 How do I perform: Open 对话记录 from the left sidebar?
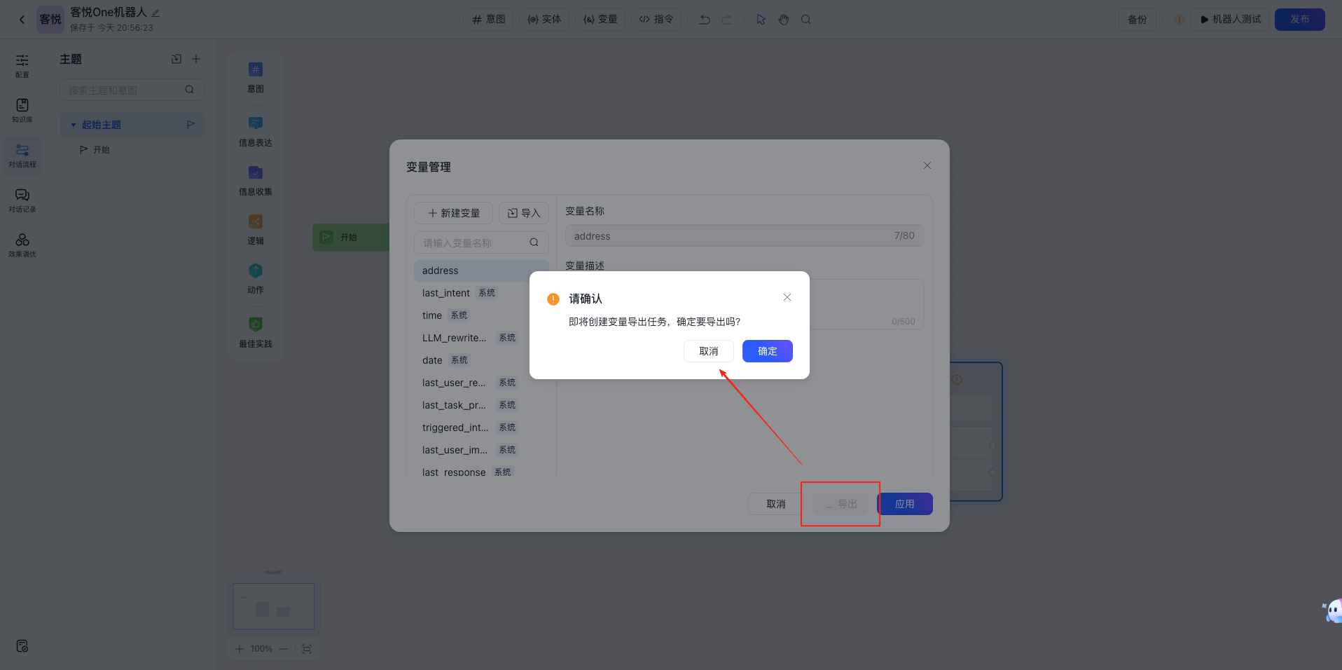pyautogui.click(x=22, y=200)
